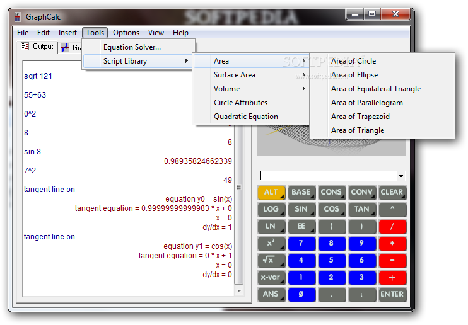The height and width of the screenshot is (325, 468).
Task: Click the x-var key
Action: tap(271, 277)
